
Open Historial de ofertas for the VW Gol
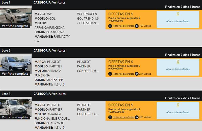[123, 26]
